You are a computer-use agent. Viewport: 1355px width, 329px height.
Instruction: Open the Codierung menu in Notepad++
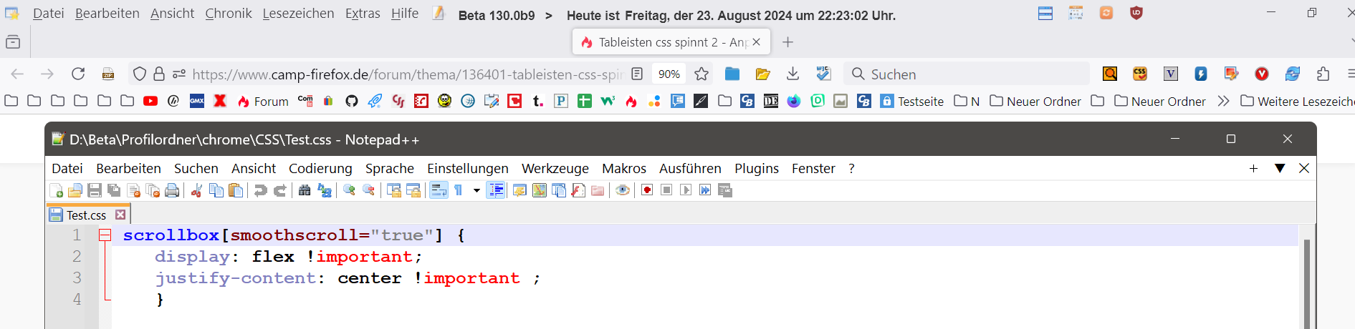point(320,168)
